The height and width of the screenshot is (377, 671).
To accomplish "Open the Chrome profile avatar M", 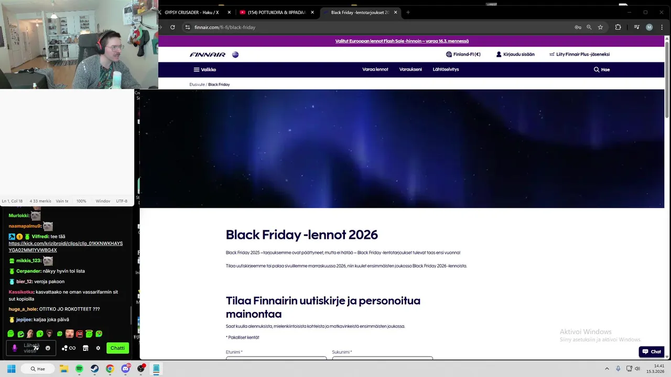I will pyautogui.click(x=649, y=27).
